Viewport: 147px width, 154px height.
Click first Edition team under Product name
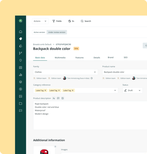[x=111, y=78]
